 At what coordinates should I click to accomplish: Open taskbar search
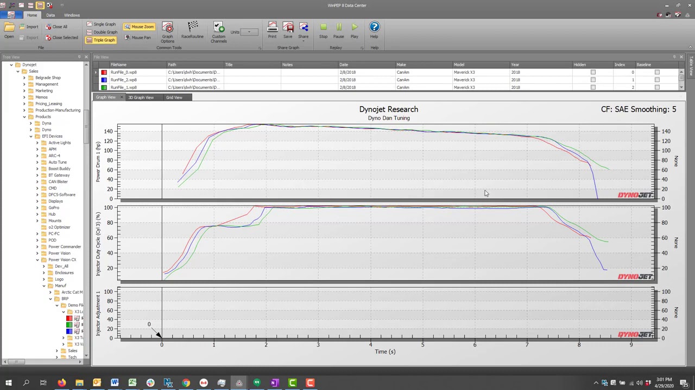click(x=26, y=383)
